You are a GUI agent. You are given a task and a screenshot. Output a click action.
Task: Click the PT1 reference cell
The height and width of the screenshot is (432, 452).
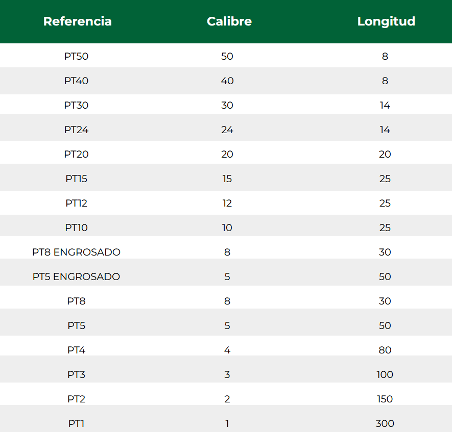click(x=76, y=423)
